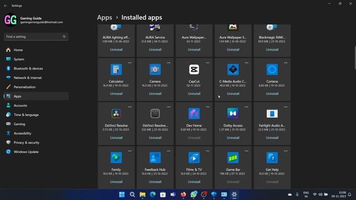Screen dimensions: 356x200
Task: Open Windows Update settings
Action: (36, 152)
